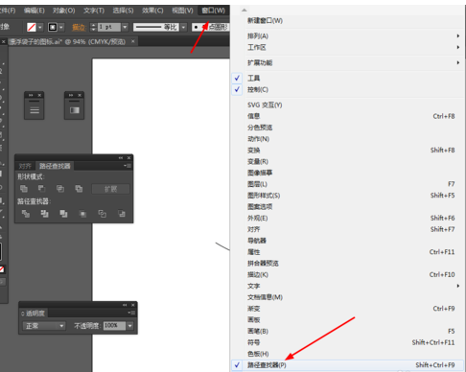The image size is (466, 372).
Task: Open the collapsed gradient panel icon
Action: (74, 110)
